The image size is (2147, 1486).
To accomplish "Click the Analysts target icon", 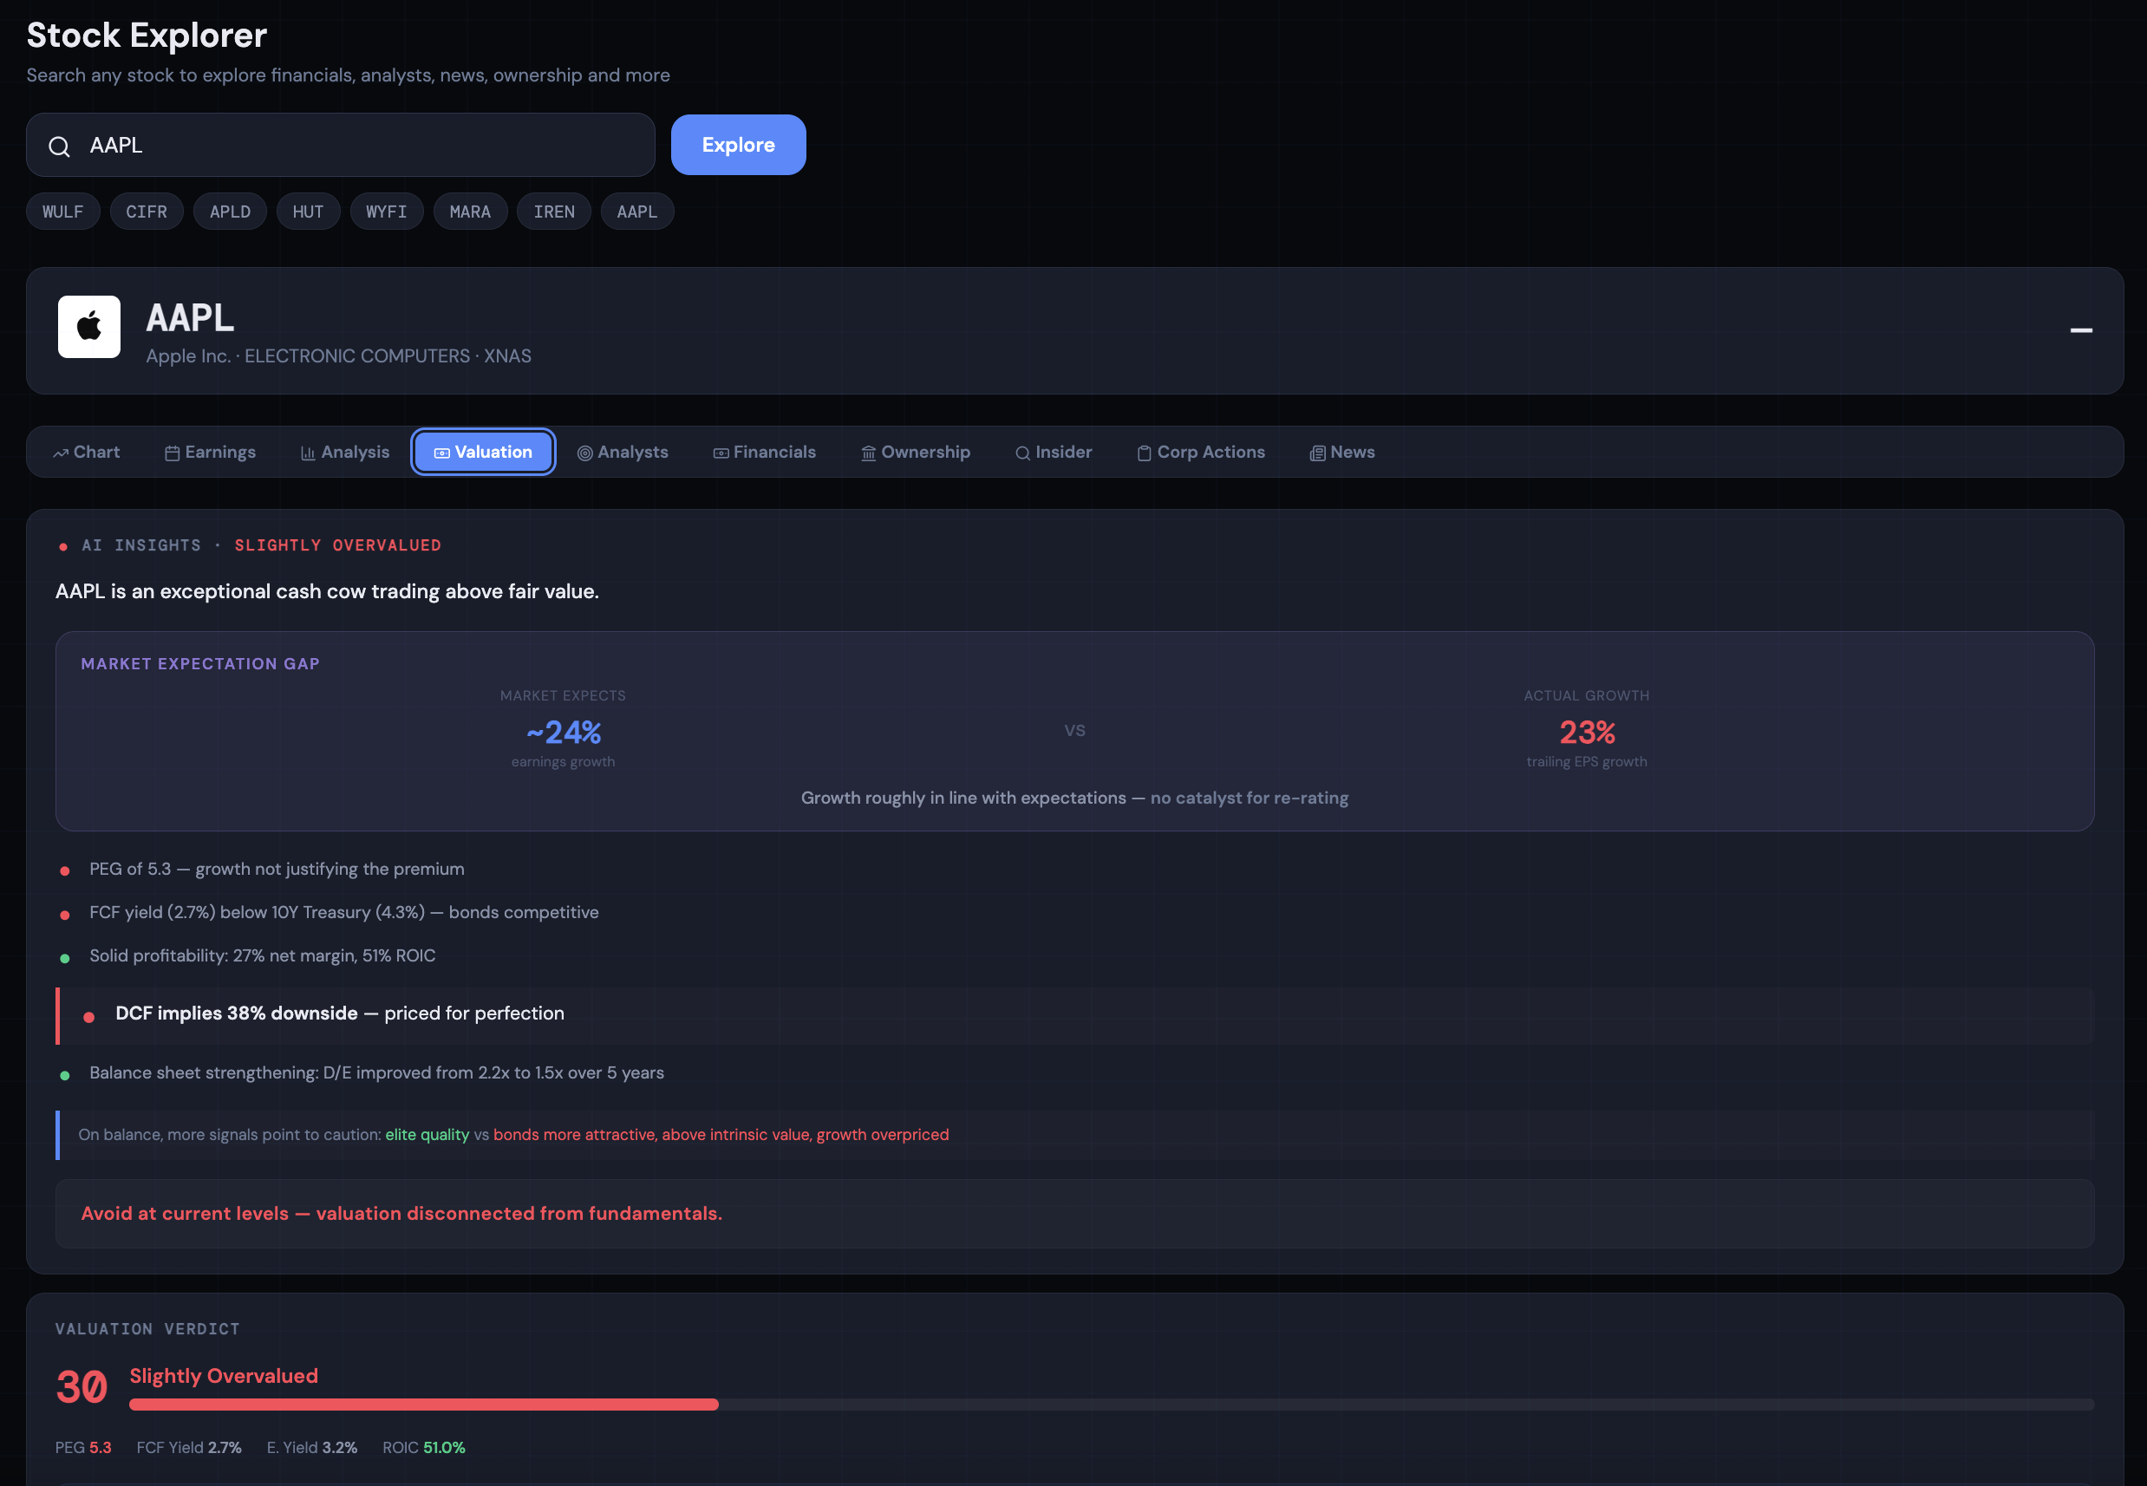I will point(584,453).
